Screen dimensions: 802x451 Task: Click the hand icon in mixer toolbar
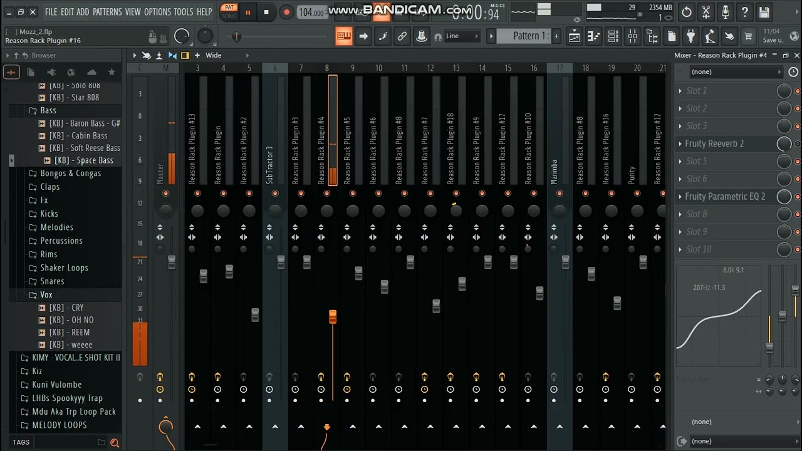click(146, 55)
